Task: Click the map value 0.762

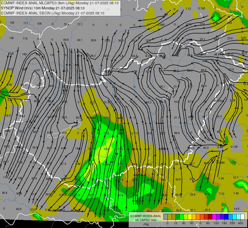Action: [201, 8]
